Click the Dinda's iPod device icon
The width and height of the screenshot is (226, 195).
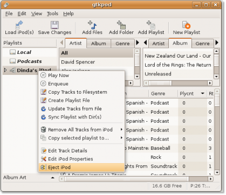pos(12,70)
